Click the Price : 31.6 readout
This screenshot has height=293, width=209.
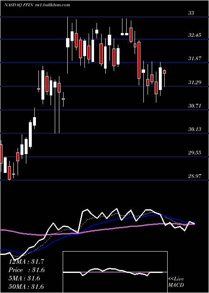(27, 270)
